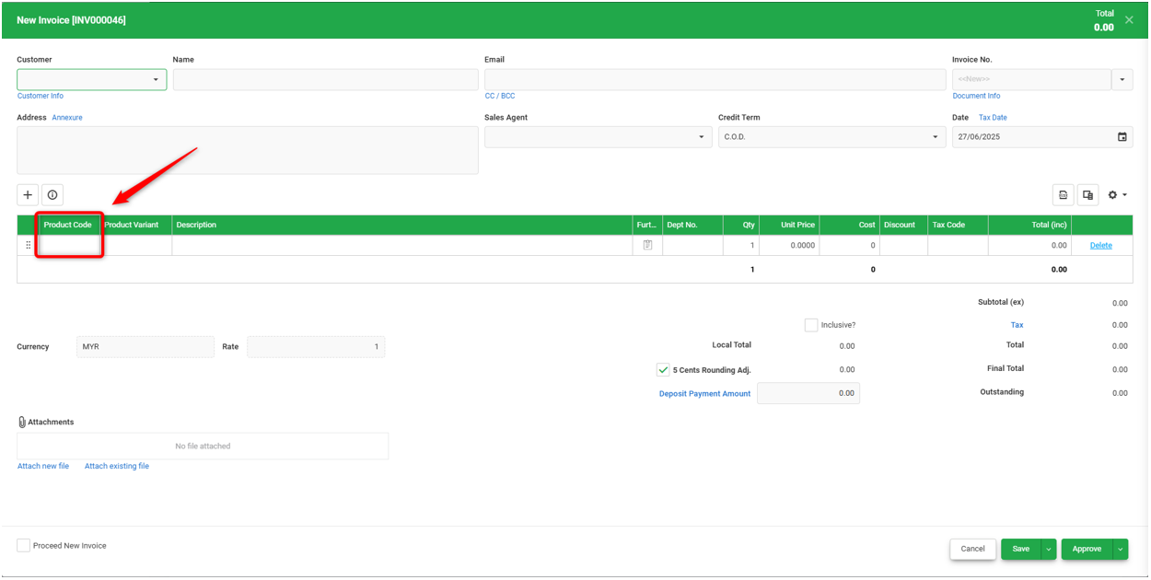Click the Tax Code cell in row
This screenshot has width=1151, height=580.
pyautogui.click(x=958, y=246)
